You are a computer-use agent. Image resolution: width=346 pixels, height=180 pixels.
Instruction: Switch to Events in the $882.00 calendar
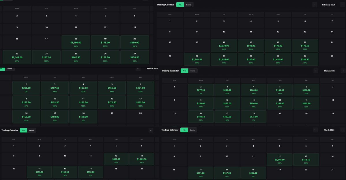[31, 130]
